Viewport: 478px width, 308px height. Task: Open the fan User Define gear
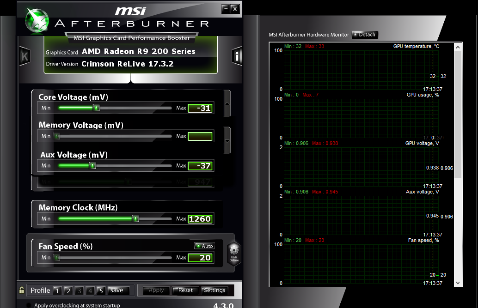coord(234,254)
